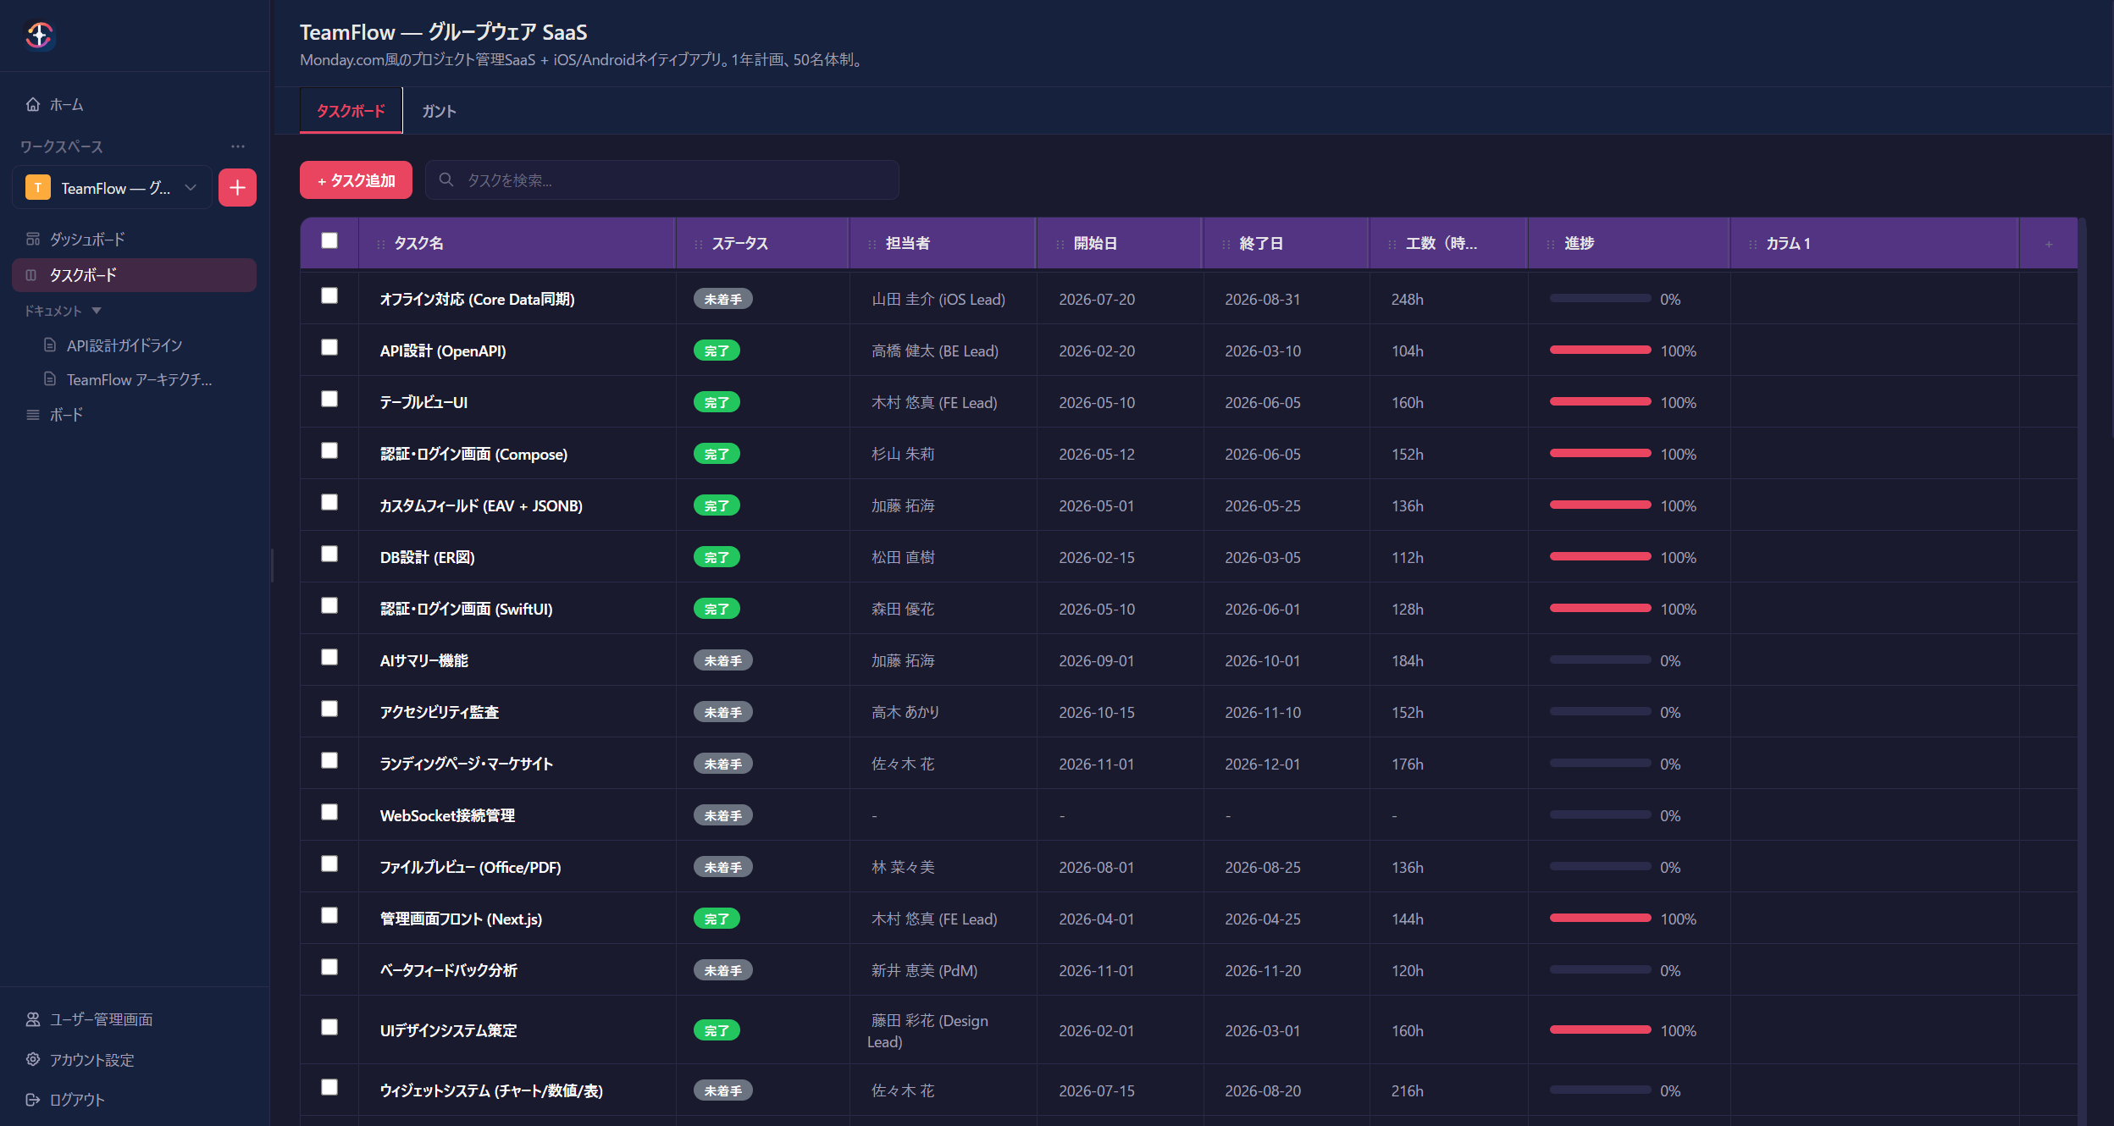
Task: Open the home icon in the sidebar
Action: coord(33,104)
